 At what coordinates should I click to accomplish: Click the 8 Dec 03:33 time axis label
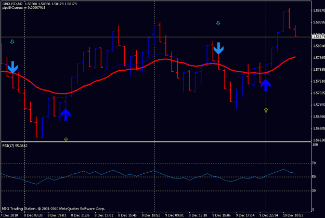coord(33,215)
